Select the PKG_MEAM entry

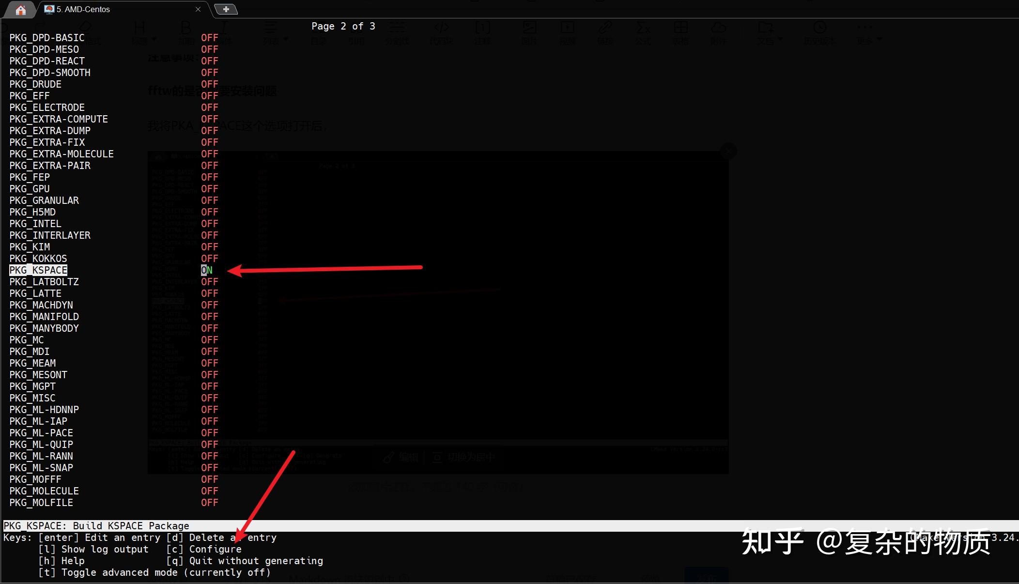(32, 363)
